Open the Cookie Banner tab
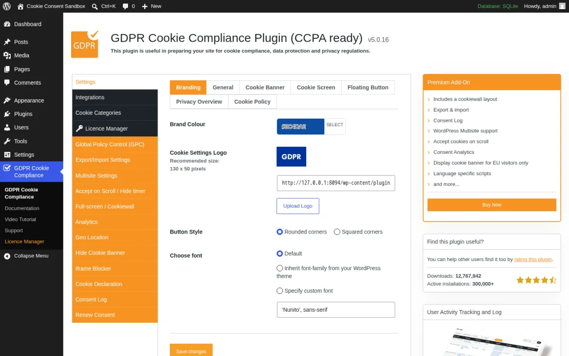The width and height of the screenshot is (569, 356). (x=265, y=87)
